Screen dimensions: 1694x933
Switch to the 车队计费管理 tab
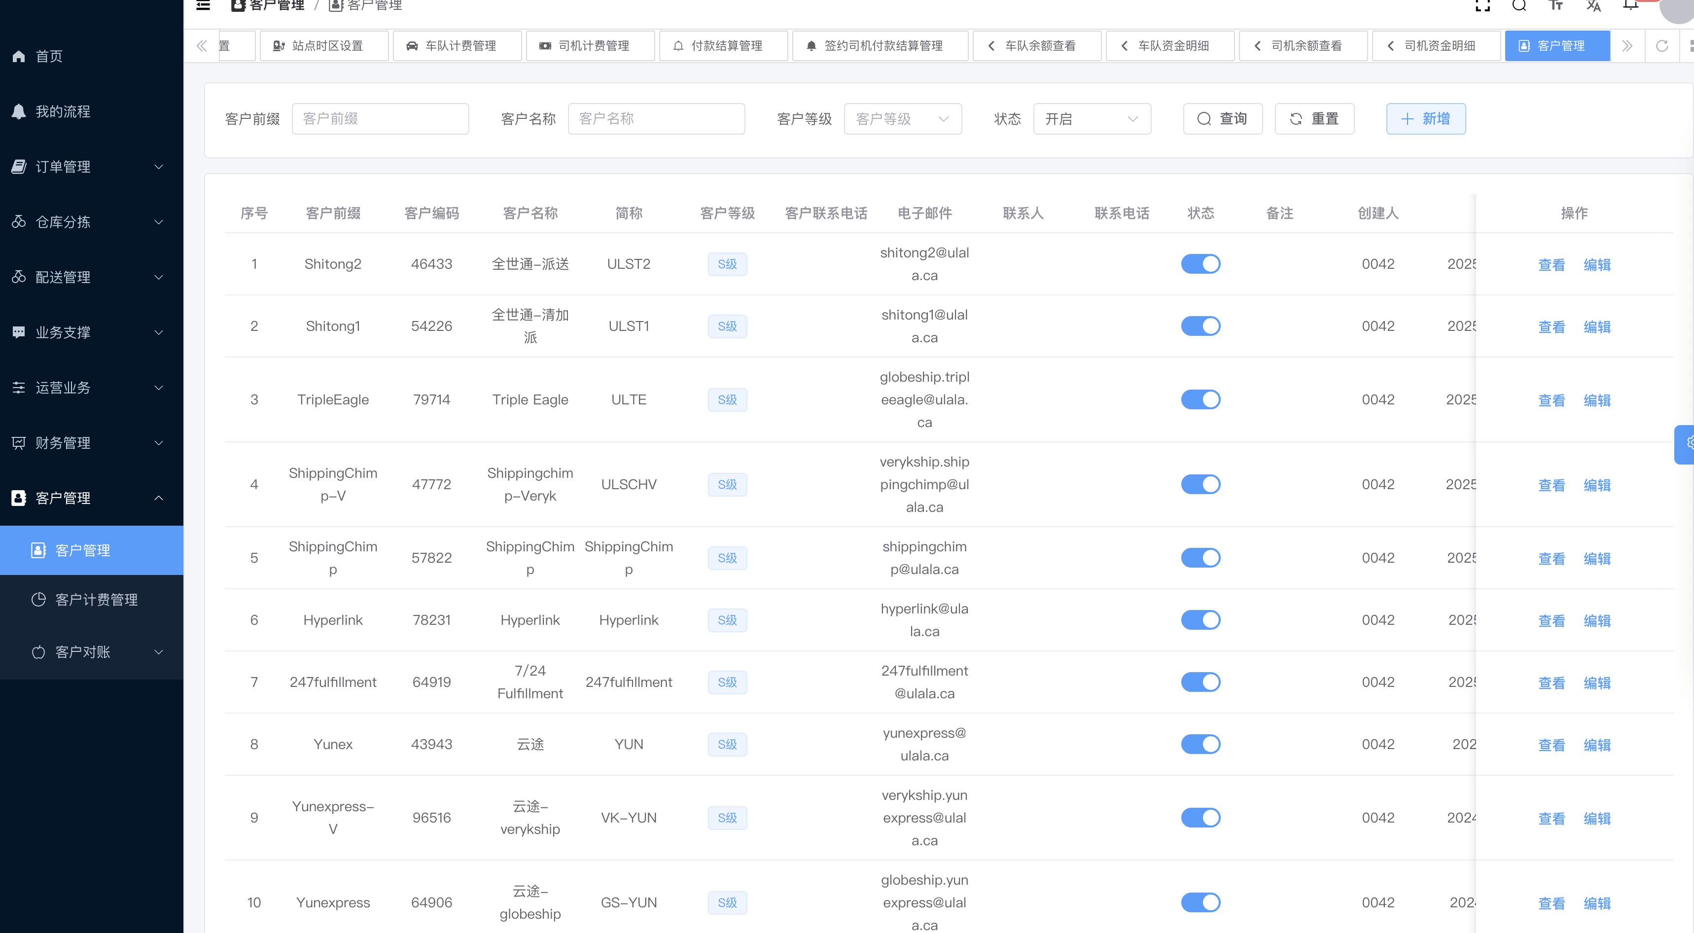coord(457,46)
